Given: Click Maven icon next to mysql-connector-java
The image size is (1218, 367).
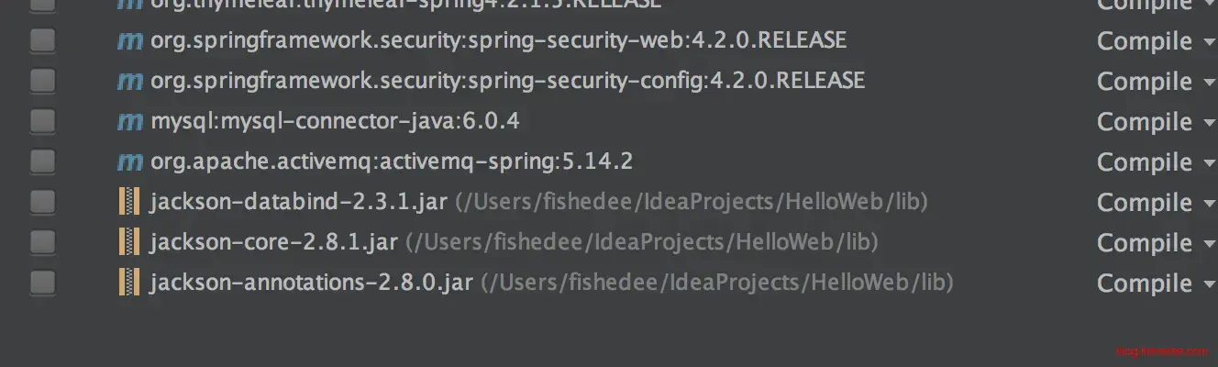Looking at the screenshot, I should (130, 122).
